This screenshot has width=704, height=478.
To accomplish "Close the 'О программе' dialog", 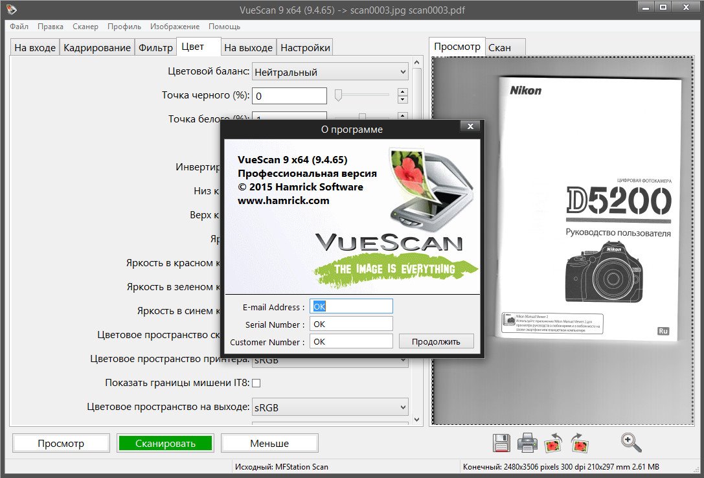I will [x=471, y=126].
